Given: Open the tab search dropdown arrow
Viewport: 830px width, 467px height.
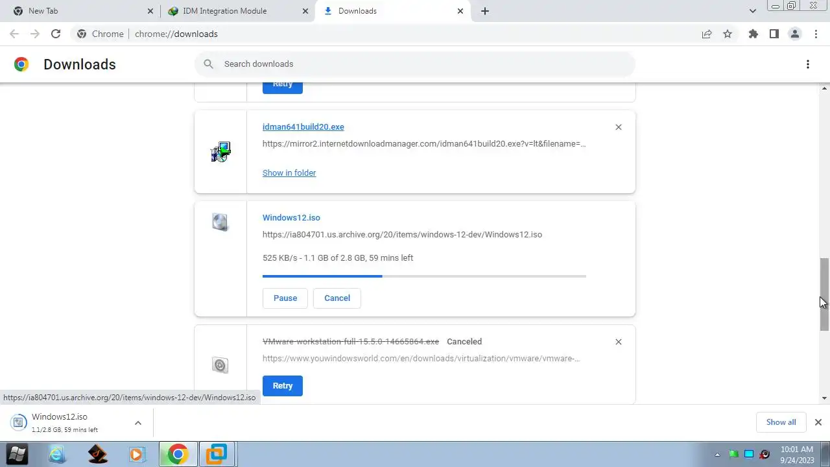Looking at the screenshot, I should (753, 11).
